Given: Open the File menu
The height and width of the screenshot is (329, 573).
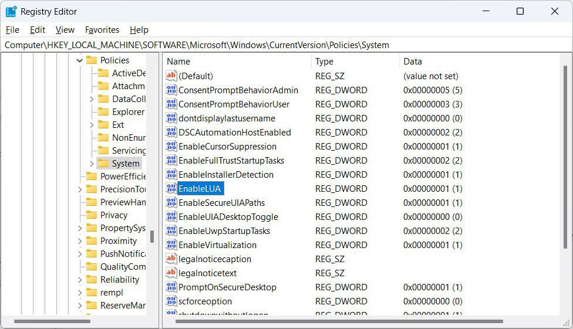Looking at the screenshot, I should click(x=12, y=29).
